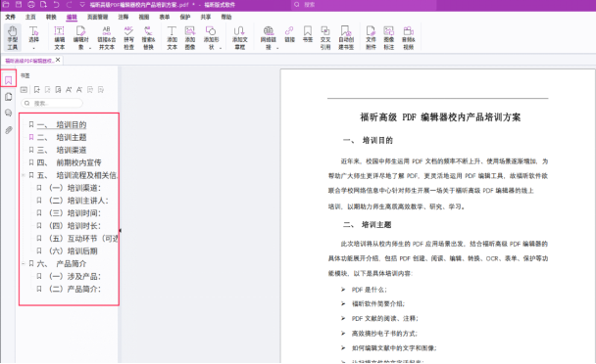
Task: Click the Open folder icon in title bar
Action: click(6, 5)
